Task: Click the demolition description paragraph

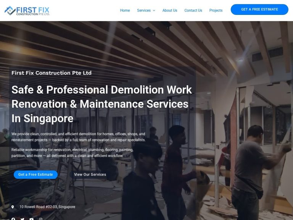Action: pos(78,137)
